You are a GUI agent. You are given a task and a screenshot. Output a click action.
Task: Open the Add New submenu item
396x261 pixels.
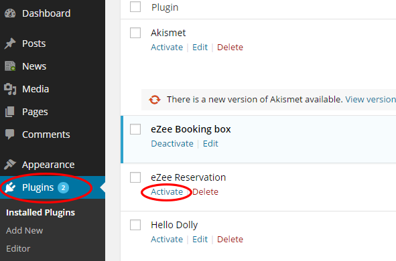click(25, 230)
